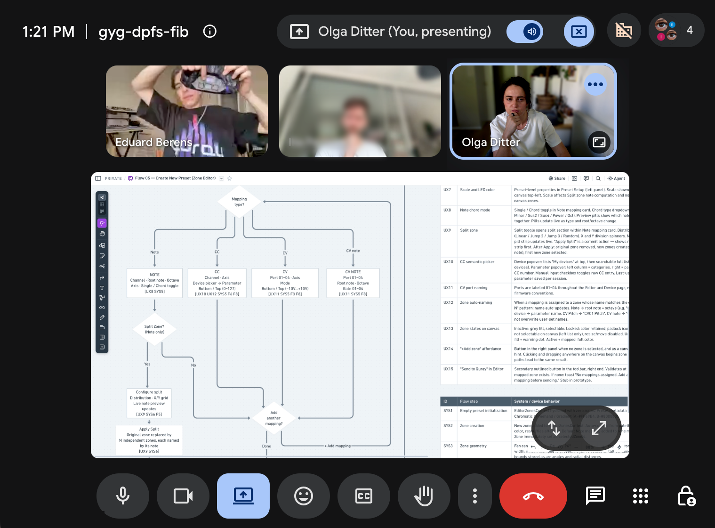
Task: Click the search magnifier in document header
Action: pos(598,179)
